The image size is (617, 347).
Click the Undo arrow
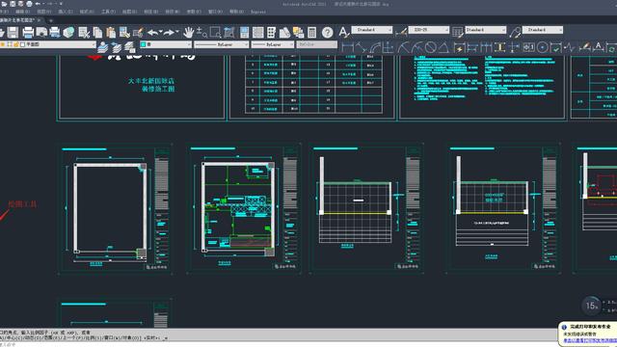[152, 32]
